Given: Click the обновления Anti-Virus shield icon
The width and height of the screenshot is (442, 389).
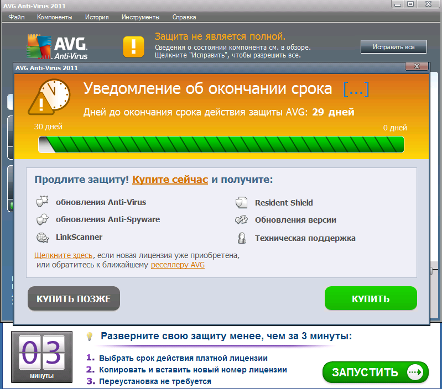Looking at the screenshot, I should point(42,202).
